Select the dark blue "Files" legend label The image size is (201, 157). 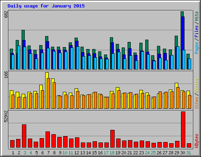(197, 31)
